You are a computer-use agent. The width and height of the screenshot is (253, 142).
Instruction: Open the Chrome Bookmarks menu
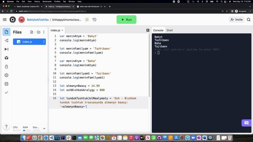click(x=47, y=2)
